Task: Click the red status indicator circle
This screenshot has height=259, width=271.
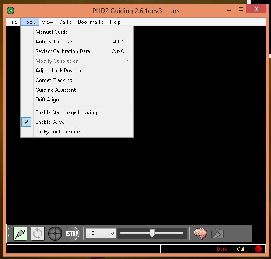Action: point(258,249)
